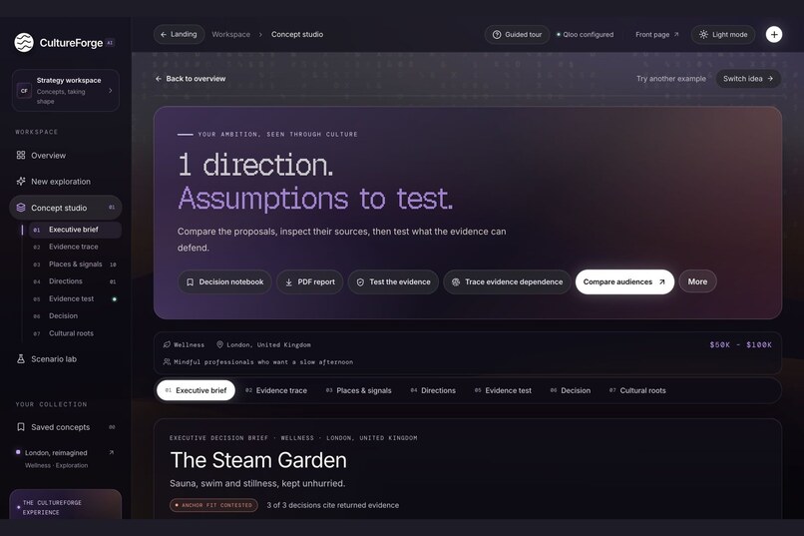The height and width of the screenshot is (536, 804).
Task: Select Places & signals in sidebar tree
Action: (75, 265)
